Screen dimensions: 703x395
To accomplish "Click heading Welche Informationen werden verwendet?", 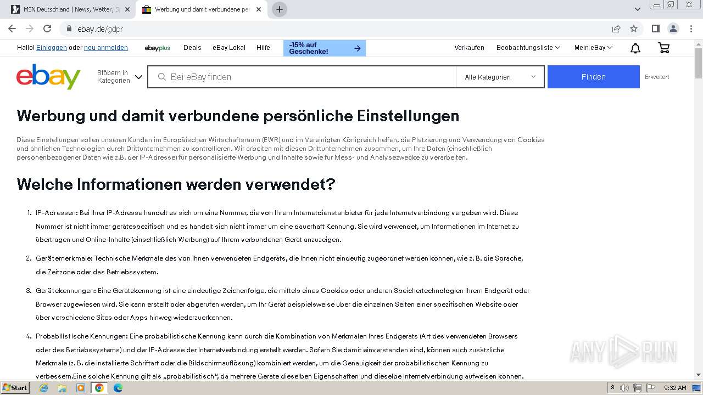I will tap(176, 184).
